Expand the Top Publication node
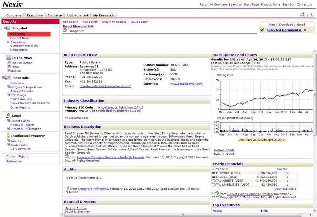Viewport: 317px width, 217px height. (9, 63)
